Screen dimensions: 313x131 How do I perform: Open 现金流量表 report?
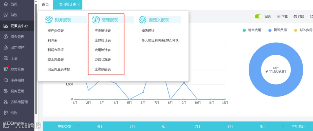point(56,59)
